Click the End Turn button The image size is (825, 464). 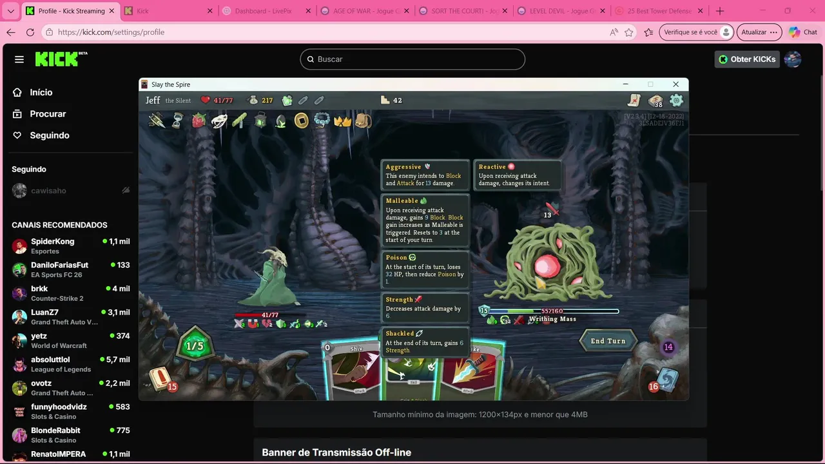[608, 341]
